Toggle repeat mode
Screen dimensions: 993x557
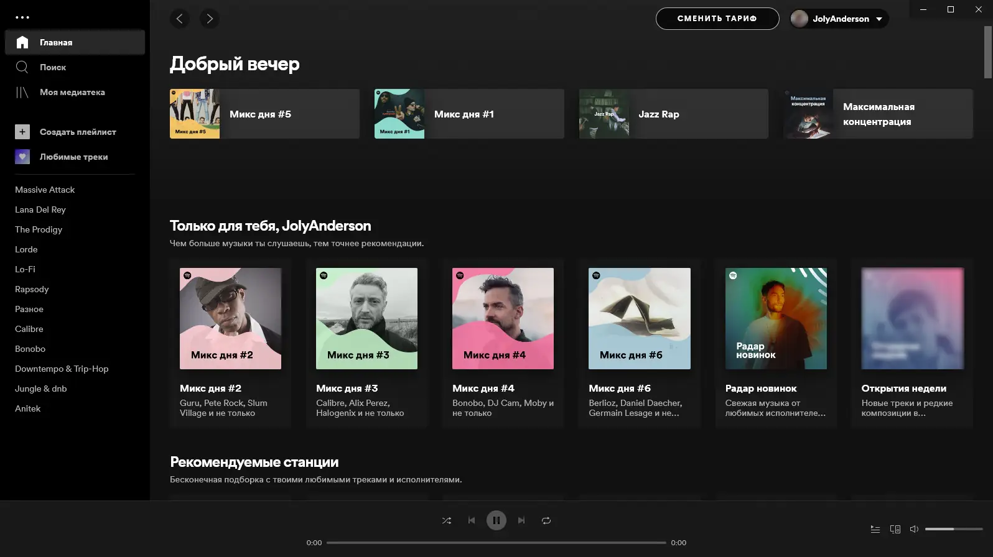point(546,520)
